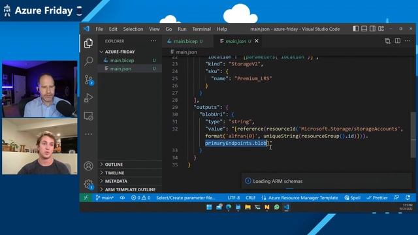Open File Explorer from the taskbar
Viewport: 418px width, 235px height.
[248, 207]
